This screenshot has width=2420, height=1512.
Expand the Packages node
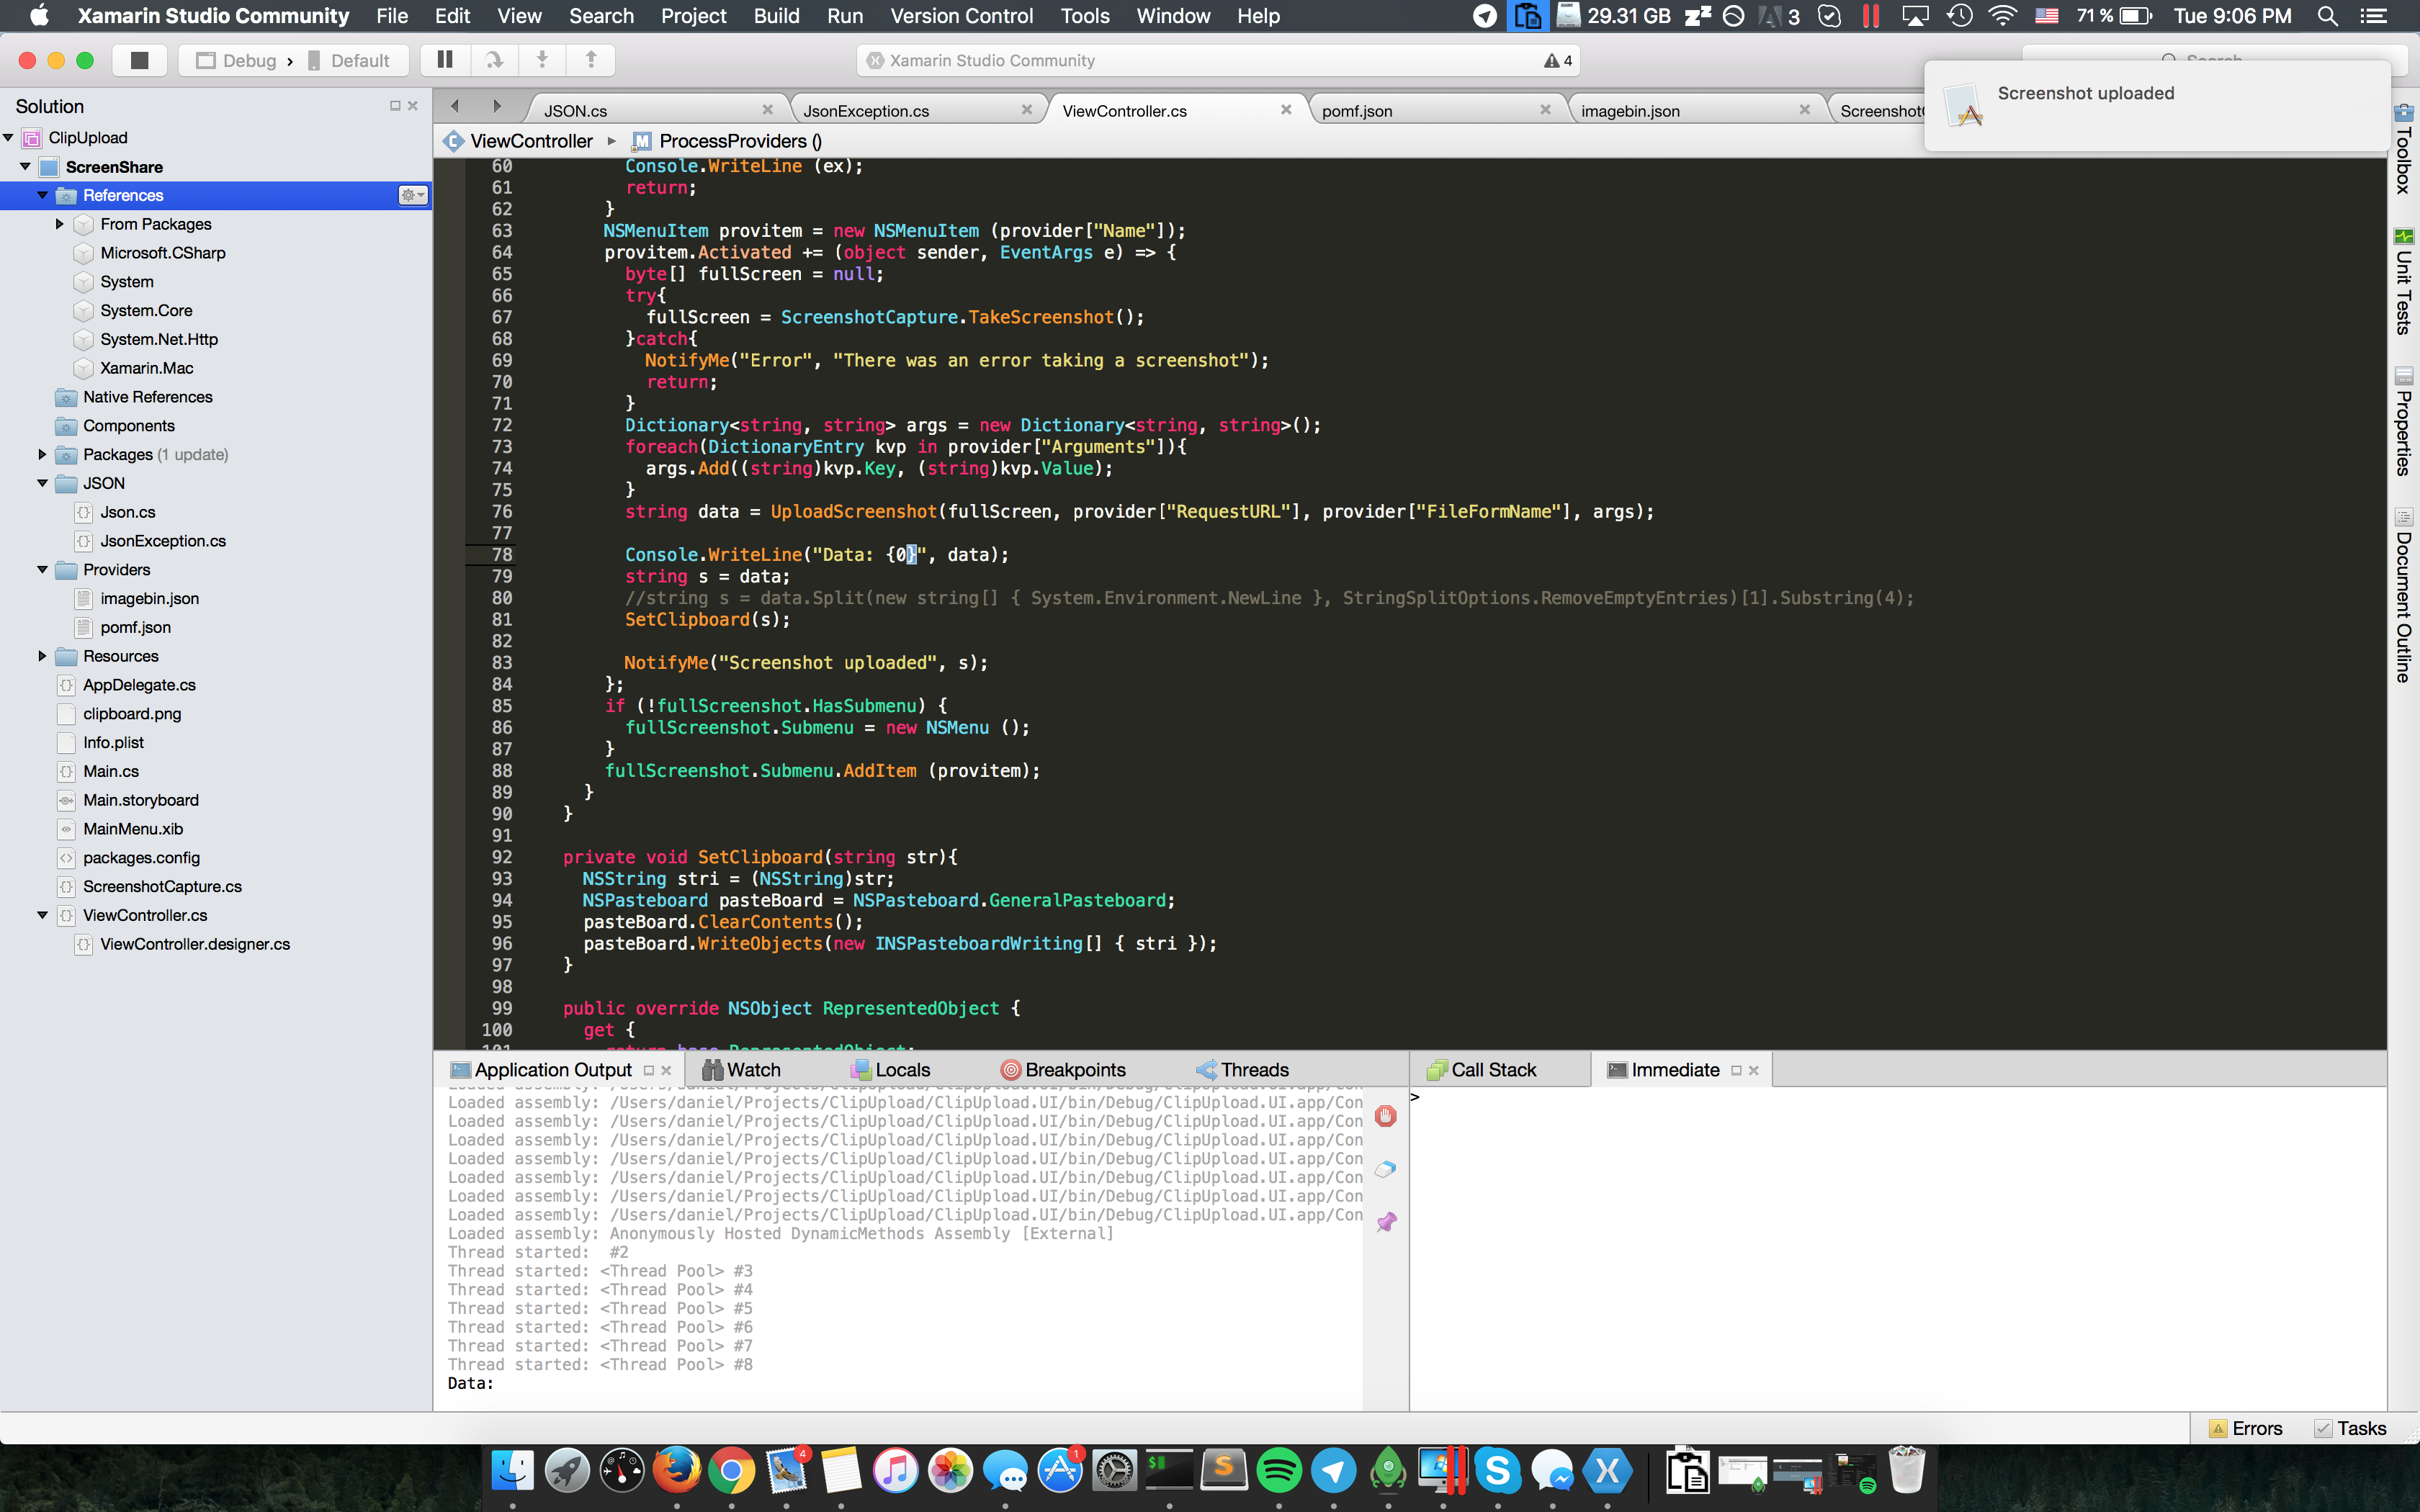[x=42, y=454]
